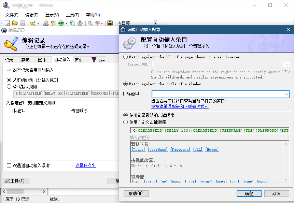294x203 pixels.
Task: Click the lock icon in 编辑记录 title bar
Action: (x=4, y=30)
